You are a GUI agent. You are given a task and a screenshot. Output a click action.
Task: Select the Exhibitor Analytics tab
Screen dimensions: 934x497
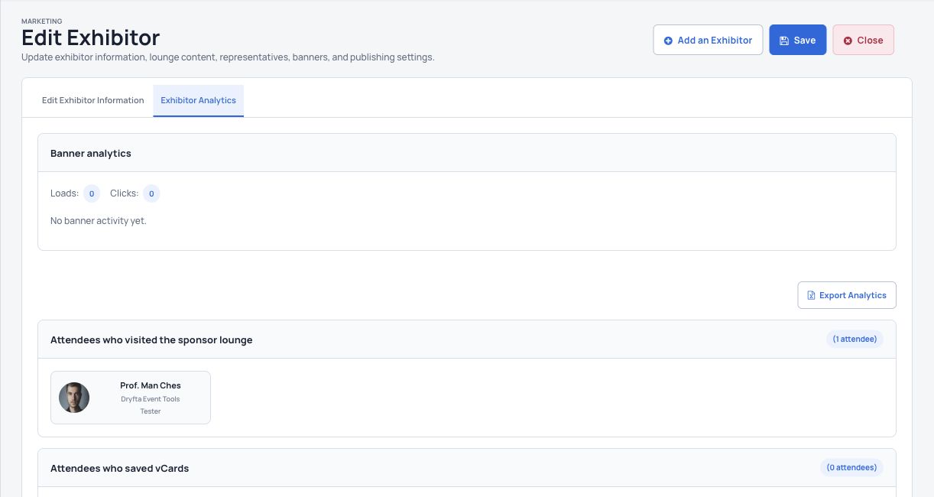pos(199,100)
